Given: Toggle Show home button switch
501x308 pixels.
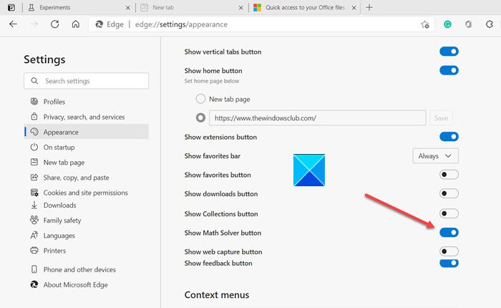Looking at the screenshot, I should coord(449,70).
